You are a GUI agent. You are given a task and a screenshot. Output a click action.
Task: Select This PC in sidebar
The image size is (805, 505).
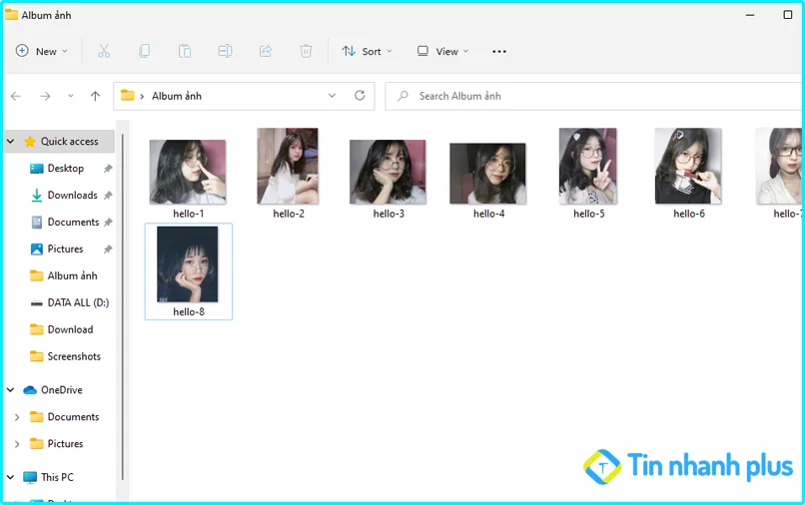point(57,477)
